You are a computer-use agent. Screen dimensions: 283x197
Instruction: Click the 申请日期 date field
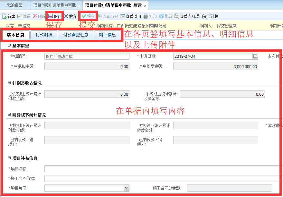(212, 56)
